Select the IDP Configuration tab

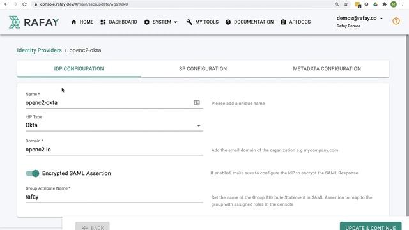point(79,69)
